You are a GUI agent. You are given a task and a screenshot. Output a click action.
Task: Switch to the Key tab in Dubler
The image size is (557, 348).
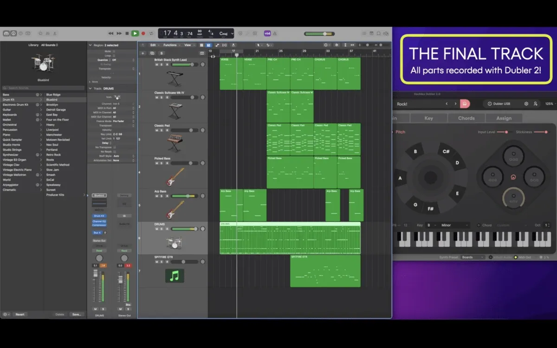pos(429,118)
